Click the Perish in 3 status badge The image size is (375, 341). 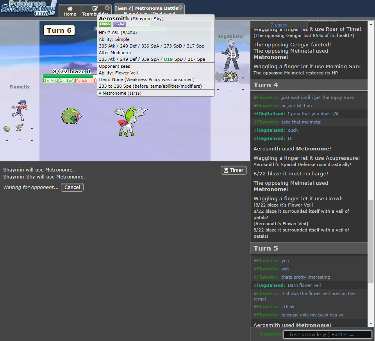click(86, 81)
